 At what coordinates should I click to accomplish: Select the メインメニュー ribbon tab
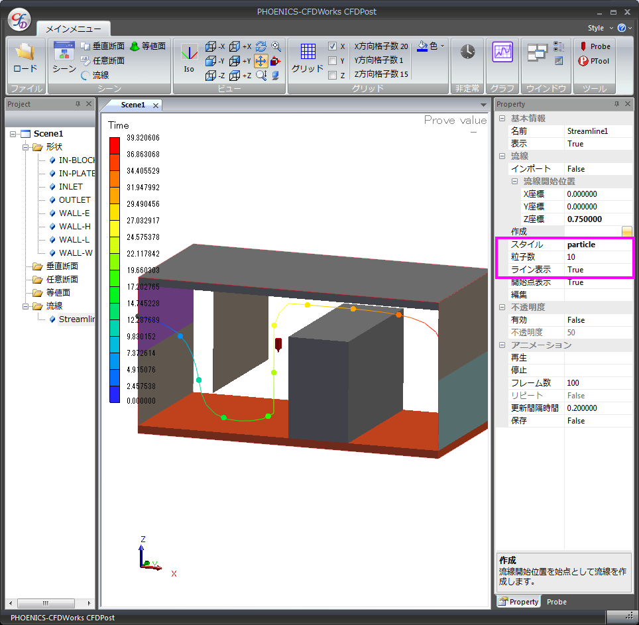pyautogui.click(x=74, y=28)
